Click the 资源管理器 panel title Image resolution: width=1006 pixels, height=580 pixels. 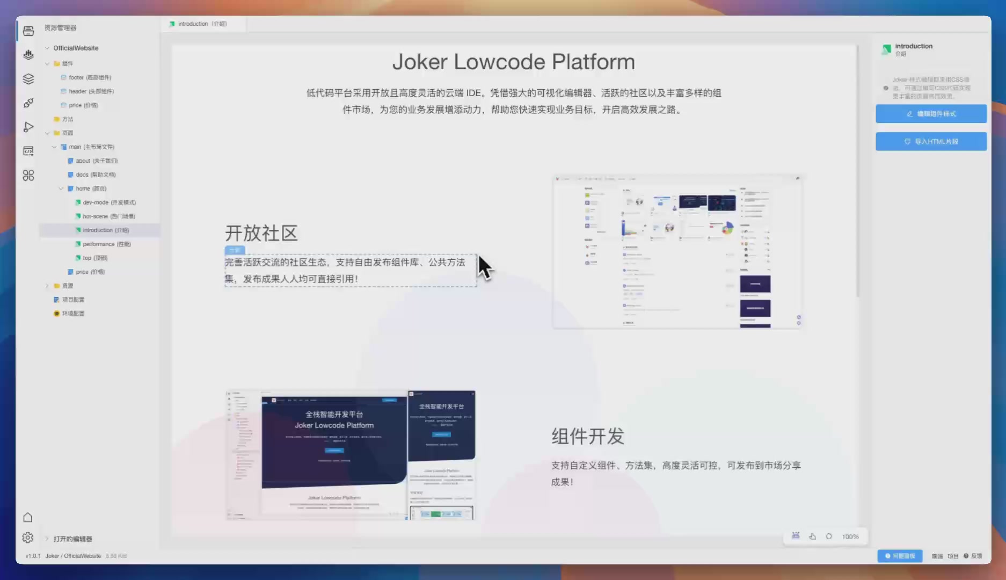point(60,27)
